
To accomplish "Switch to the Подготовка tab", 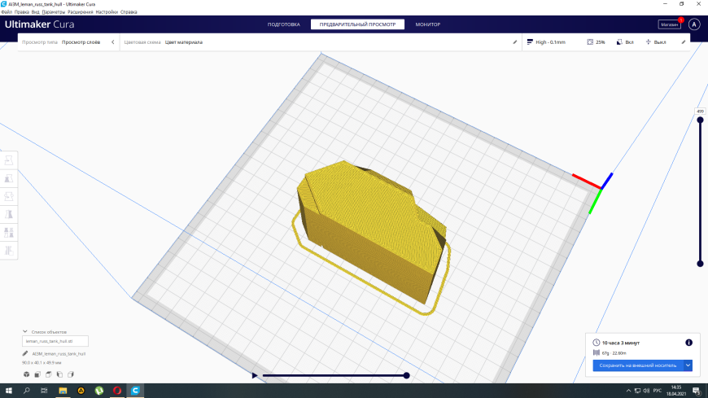I will click(x=283, y=24).
